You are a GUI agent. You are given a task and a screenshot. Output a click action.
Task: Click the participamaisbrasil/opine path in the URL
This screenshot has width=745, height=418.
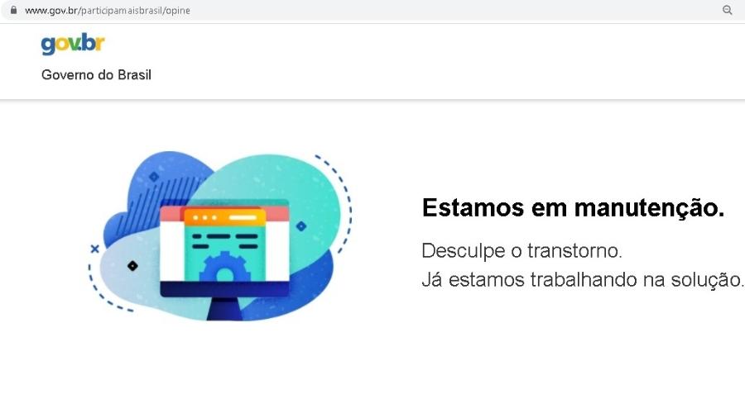[135, 11]
